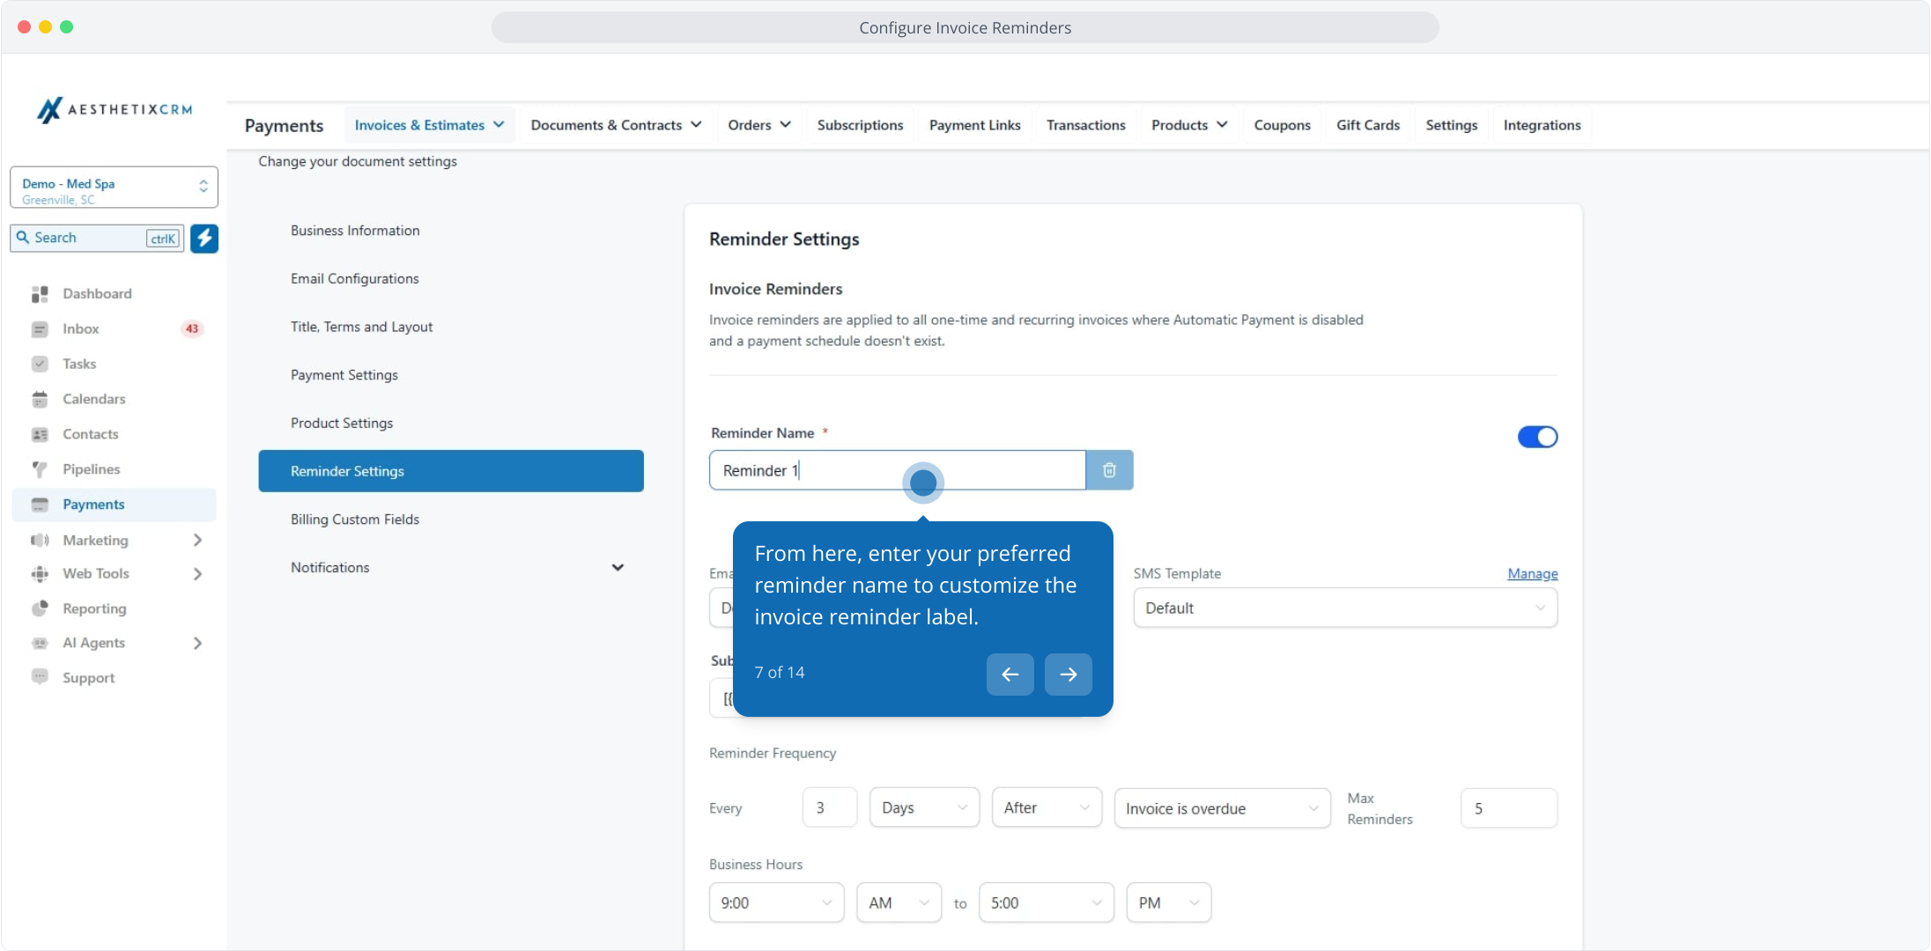This screenshot has width=1931, height=951.
Task: Expand the Notifications section chevron
Action: [x=618, y=568]
